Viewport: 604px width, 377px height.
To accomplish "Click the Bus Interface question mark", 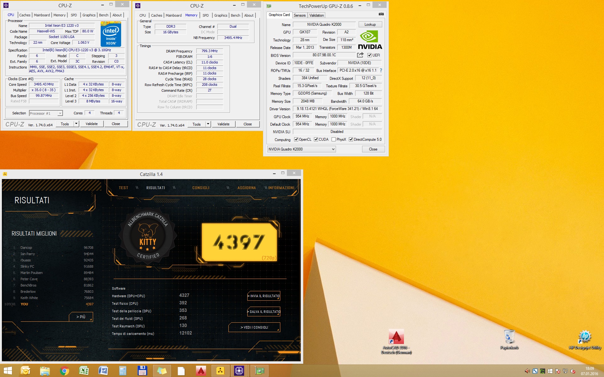I will (381, 70).
